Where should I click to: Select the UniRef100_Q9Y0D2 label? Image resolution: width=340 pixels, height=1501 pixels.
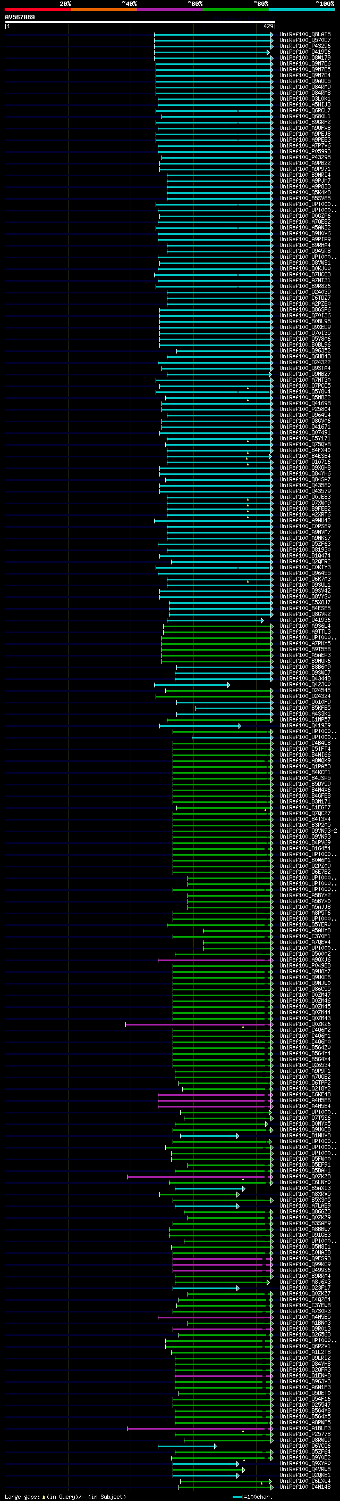point(305,1457)
